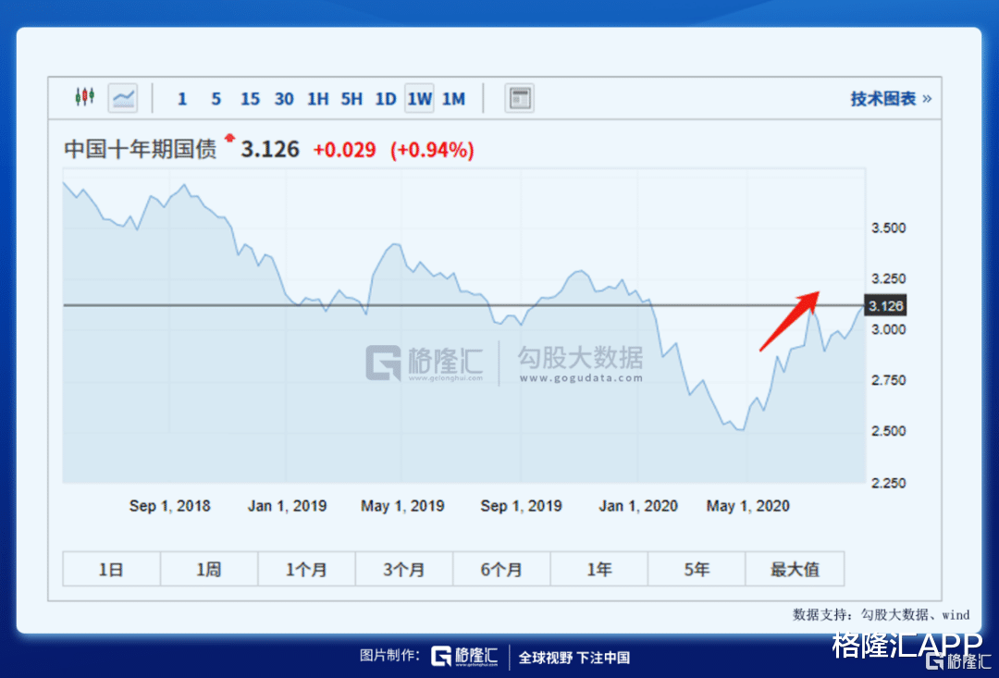Screen dimensions: 999x678
Task: Open the 技术图表 link
Action: [882, 96]
